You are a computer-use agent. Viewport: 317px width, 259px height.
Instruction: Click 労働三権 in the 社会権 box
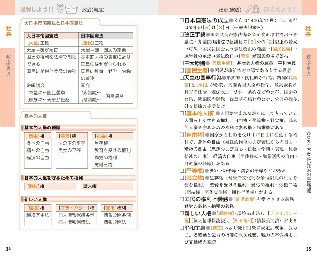coord(103,165)
